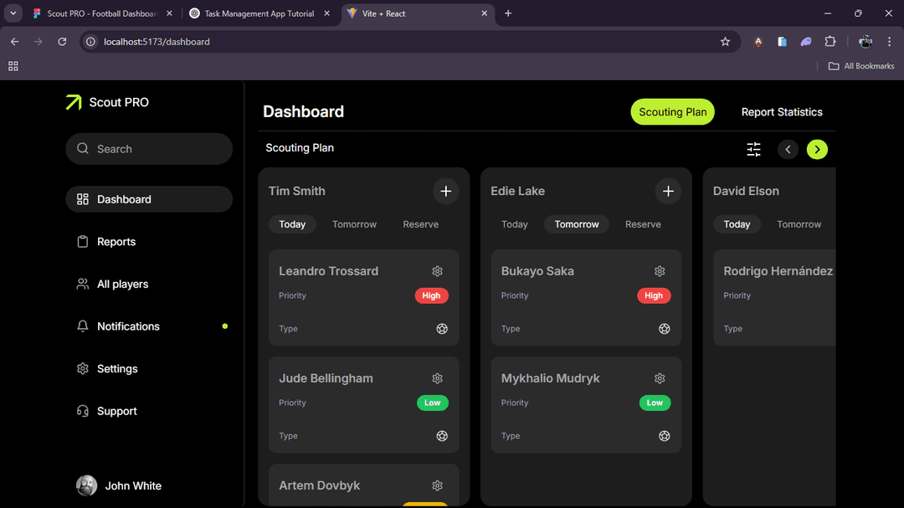
Task: Open the Type selector on Jude Bellingham card
Action: 442,435
